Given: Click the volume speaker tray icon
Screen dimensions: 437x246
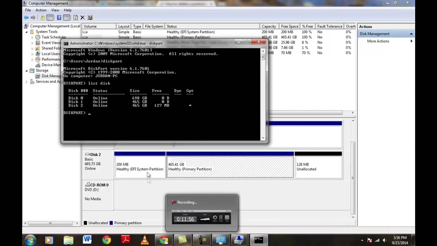Looking at the screenshot, I should click(x=384, y=240).
